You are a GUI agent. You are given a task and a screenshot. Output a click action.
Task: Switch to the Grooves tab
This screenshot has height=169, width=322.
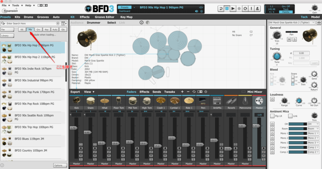click(x=43, y=17)
